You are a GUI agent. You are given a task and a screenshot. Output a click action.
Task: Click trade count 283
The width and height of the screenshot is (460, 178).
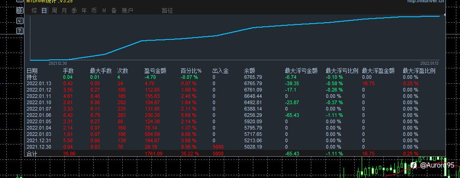pos(121,115)
